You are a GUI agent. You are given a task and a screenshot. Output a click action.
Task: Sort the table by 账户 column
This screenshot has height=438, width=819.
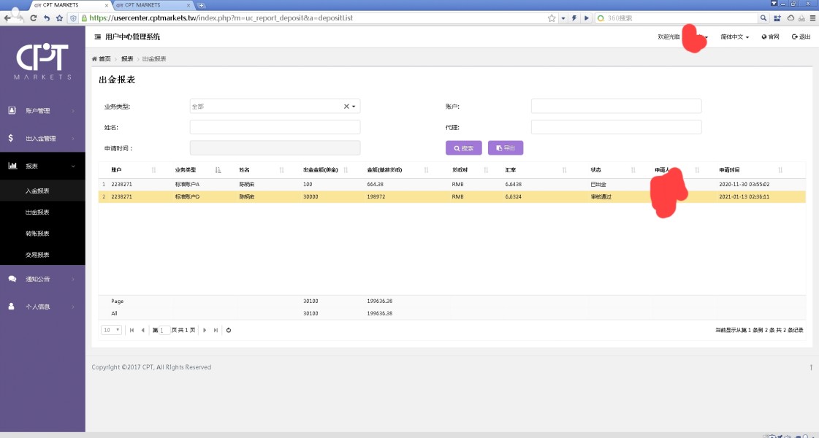coord(153,170)
